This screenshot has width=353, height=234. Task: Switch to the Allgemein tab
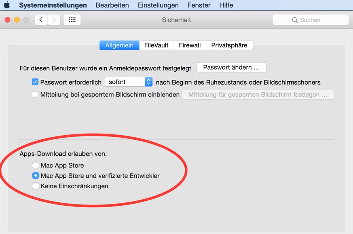(120, 45)
